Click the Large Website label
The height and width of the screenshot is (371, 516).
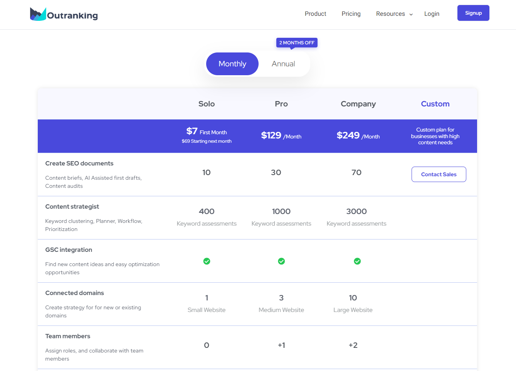click(353, 310)
